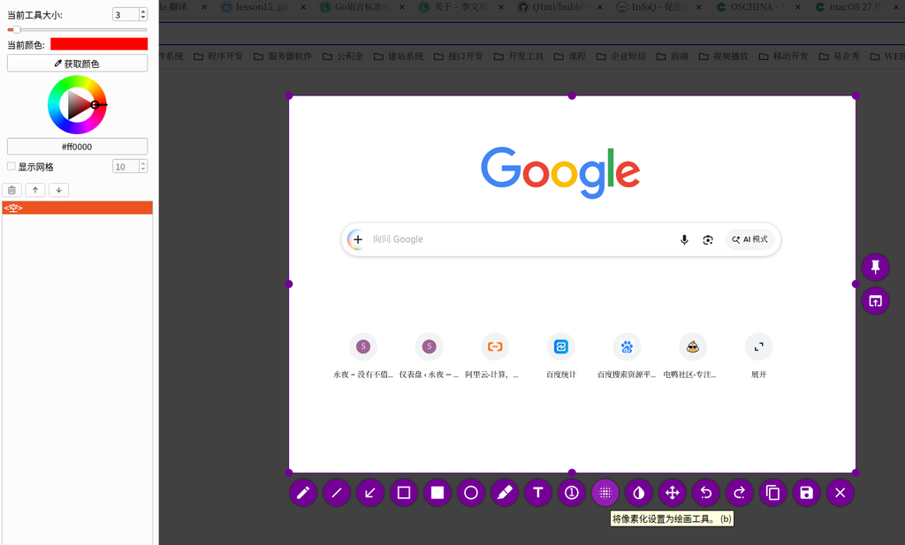Increase the grid size spinner value
Screen dimensions: 905x545
[143, 163]
